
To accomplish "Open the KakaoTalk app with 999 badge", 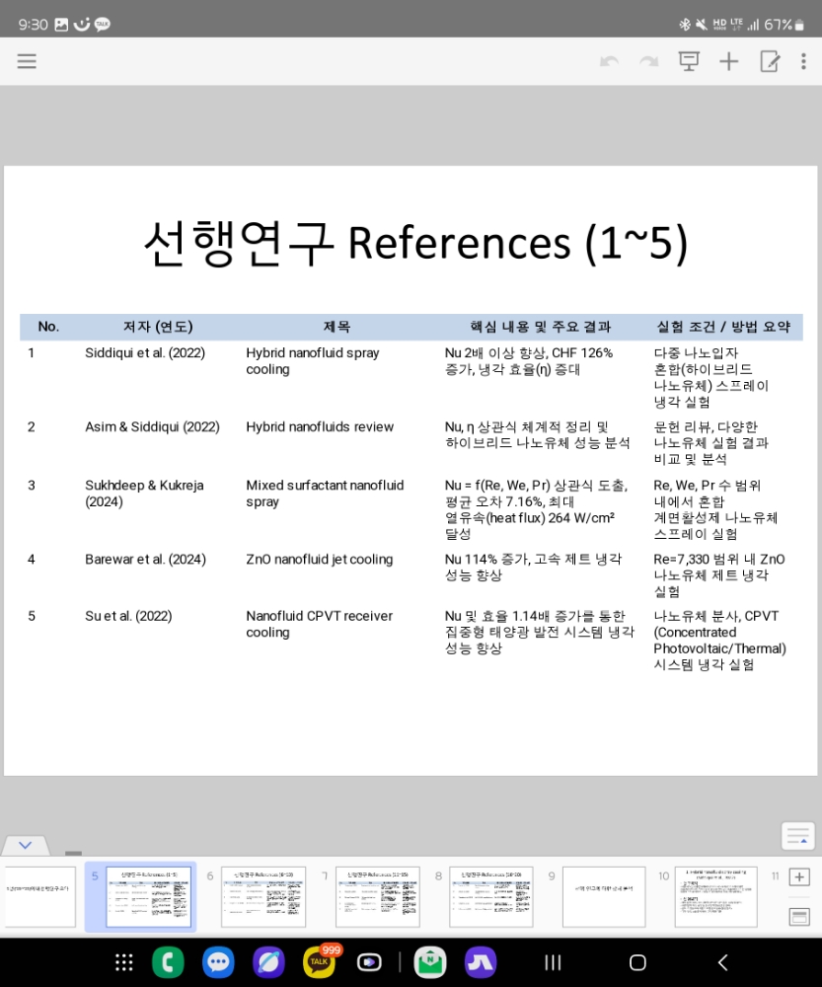I will [x=318, y=962].
